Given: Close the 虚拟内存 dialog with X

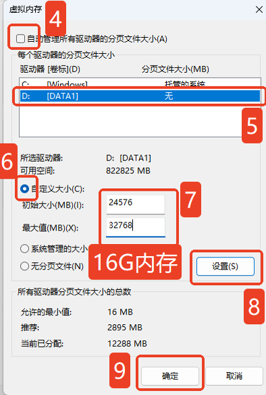Looking at the screenshot, I should pos(259,9).
